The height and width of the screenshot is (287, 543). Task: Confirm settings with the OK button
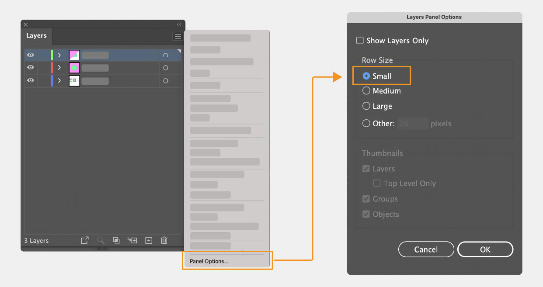pyautogui.click(x=485, y=249)
